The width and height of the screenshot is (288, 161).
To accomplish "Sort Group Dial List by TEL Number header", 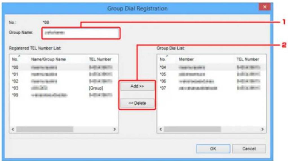I will point(248,59).
